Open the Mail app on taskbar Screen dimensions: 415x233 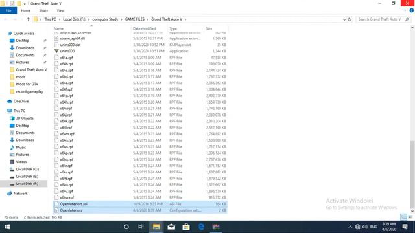pyautogui.click(x=171, y=227)
